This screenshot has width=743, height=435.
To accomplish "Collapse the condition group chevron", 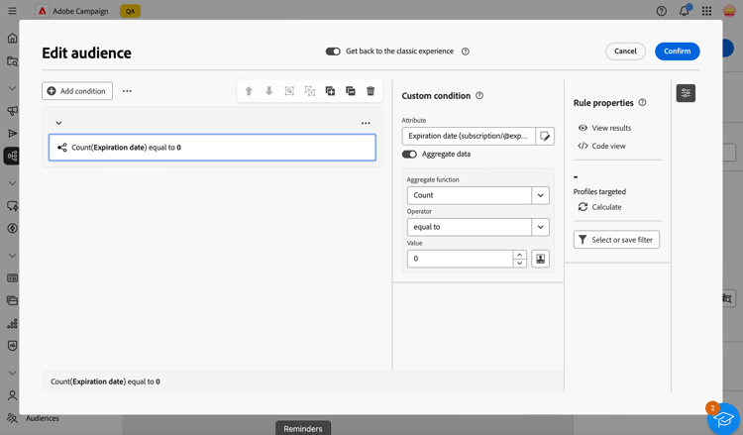I will [58, 123].
